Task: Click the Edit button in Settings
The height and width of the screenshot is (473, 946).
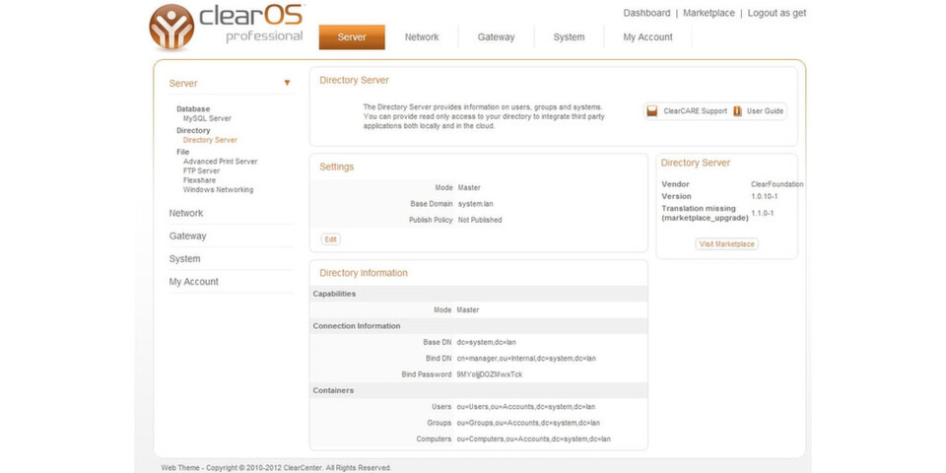Action: click(x=331, y=239)
